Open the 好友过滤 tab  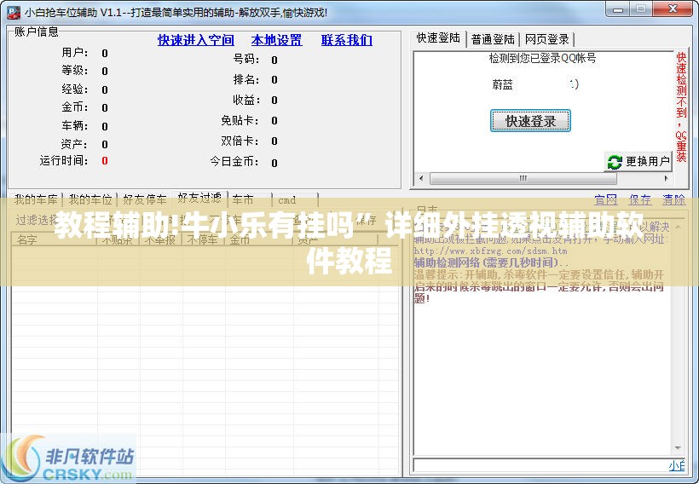click(199, 198)
